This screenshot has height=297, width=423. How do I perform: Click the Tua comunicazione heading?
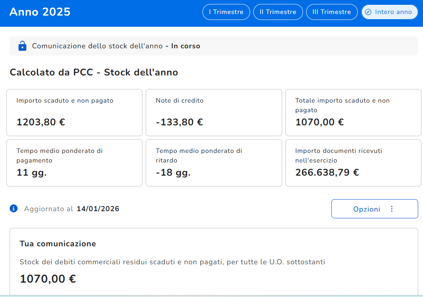pos(58,244)
